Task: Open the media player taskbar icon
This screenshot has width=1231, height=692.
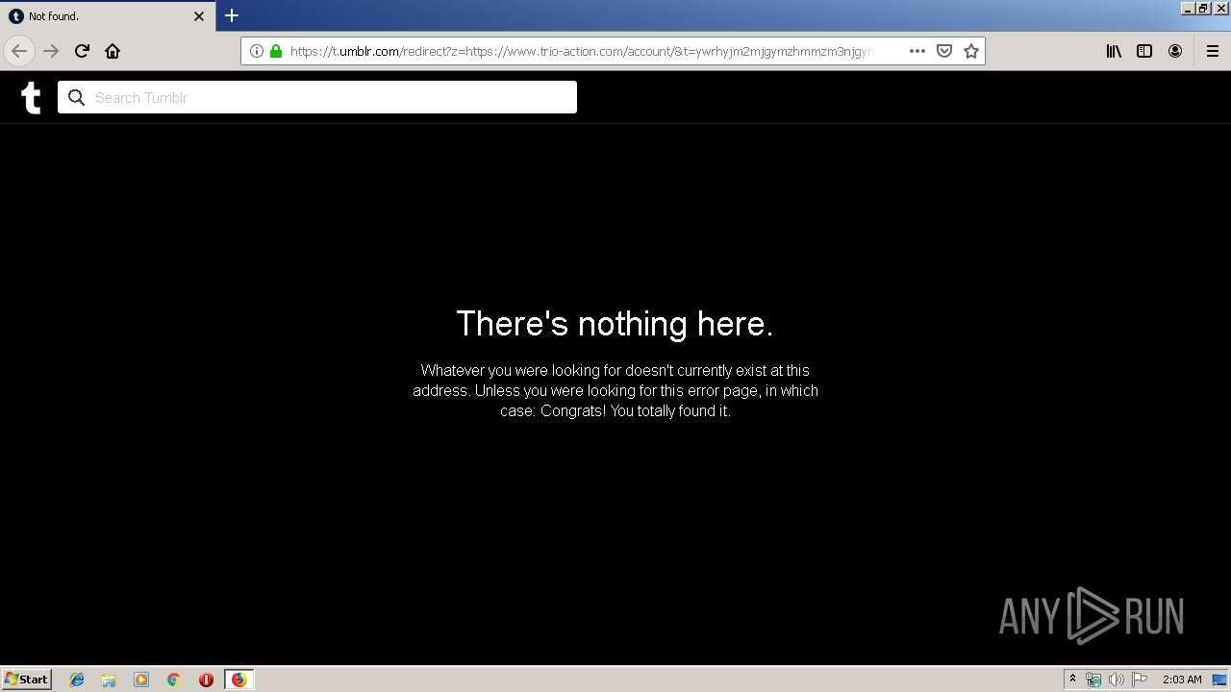Action: point(141,680)
